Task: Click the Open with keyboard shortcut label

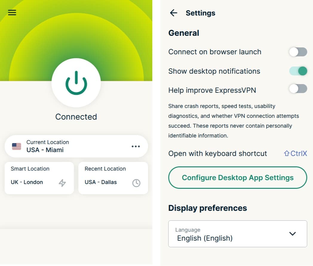Action: point(218,154)
